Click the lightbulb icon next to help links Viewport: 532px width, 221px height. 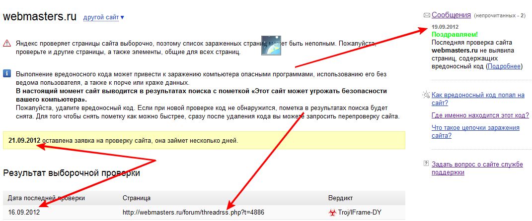point(426,95)
